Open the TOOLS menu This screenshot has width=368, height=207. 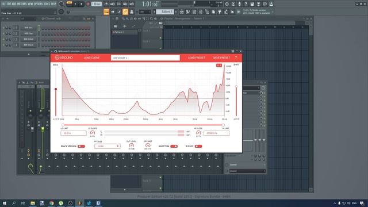click(47, 4)
